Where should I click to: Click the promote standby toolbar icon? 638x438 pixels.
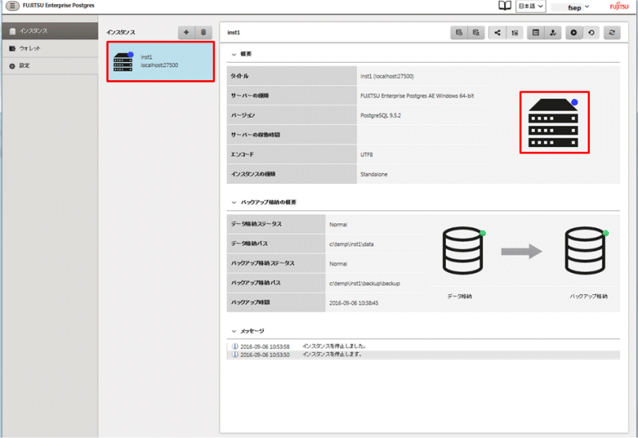coord(514,32)
